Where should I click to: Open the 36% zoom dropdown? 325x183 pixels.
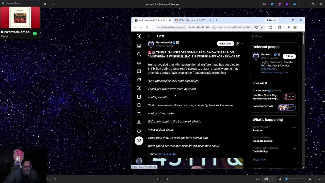[269, 179]
